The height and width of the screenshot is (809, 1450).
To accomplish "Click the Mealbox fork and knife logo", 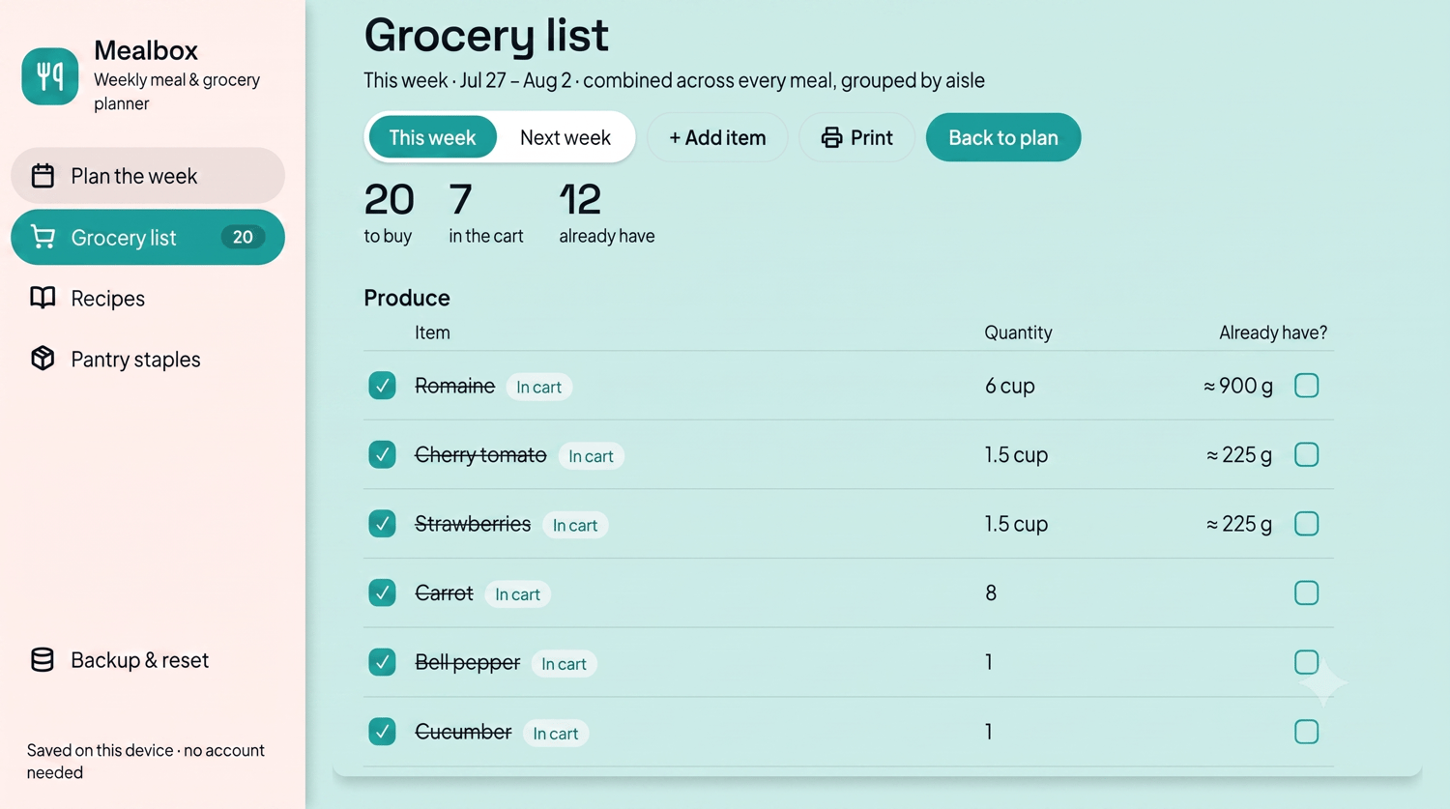I will coord(50,76).
